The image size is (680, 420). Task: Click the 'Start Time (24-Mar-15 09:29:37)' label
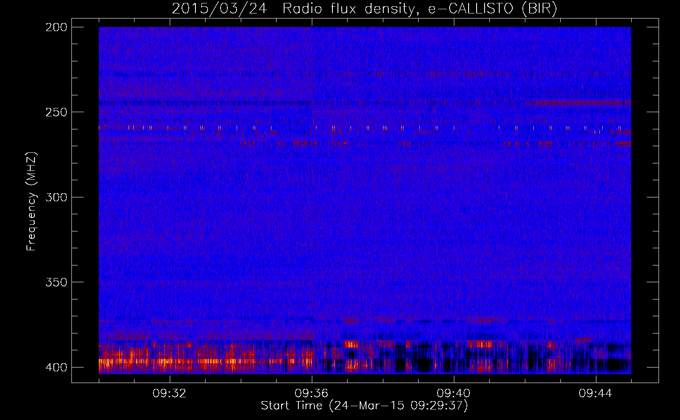[364, 406]
